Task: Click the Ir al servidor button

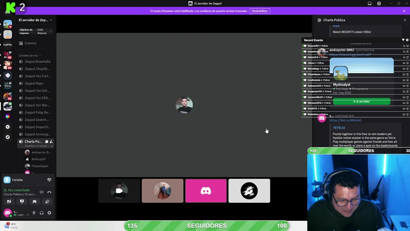Action: (362, 102)
